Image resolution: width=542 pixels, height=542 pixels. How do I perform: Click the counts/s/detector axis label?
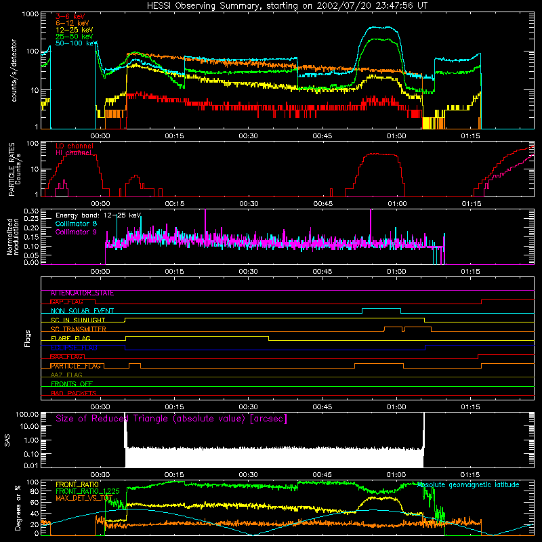pyautogui.click(x=14, y=70)
